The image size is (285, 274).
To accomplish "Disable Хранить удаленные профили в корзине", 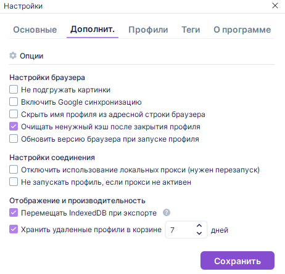I will [14, 229].
